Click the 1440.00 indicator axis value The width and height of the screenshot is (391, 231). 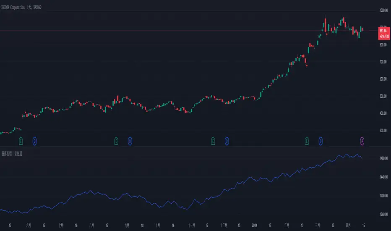pos(383,177)
